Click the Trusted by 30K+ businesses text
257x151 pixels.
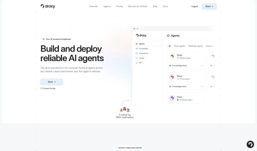tap(125, 116)
